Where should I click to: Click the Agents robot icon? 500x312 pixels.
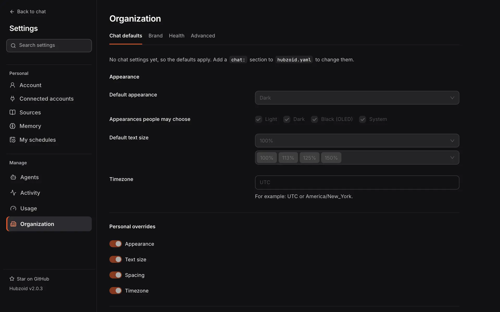(x=13, y=177)
